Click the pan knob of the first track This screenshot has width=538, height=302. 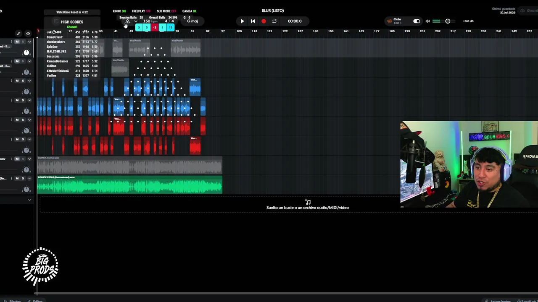26,52
